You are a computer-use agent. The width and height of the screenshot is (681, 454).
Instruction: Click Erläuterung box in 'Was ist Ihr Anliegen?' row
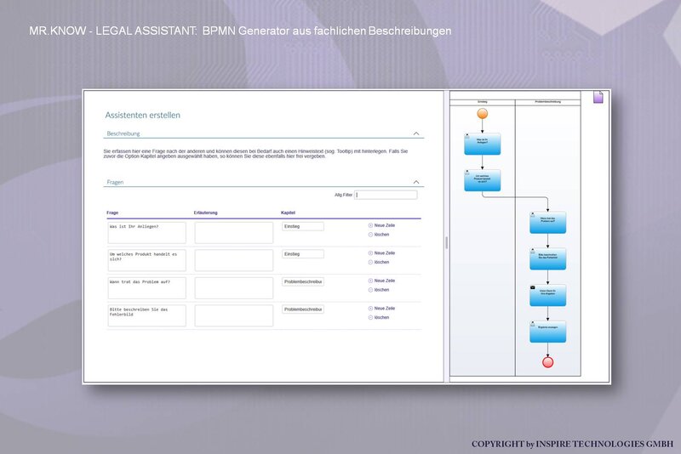click(x=233, y=233)
